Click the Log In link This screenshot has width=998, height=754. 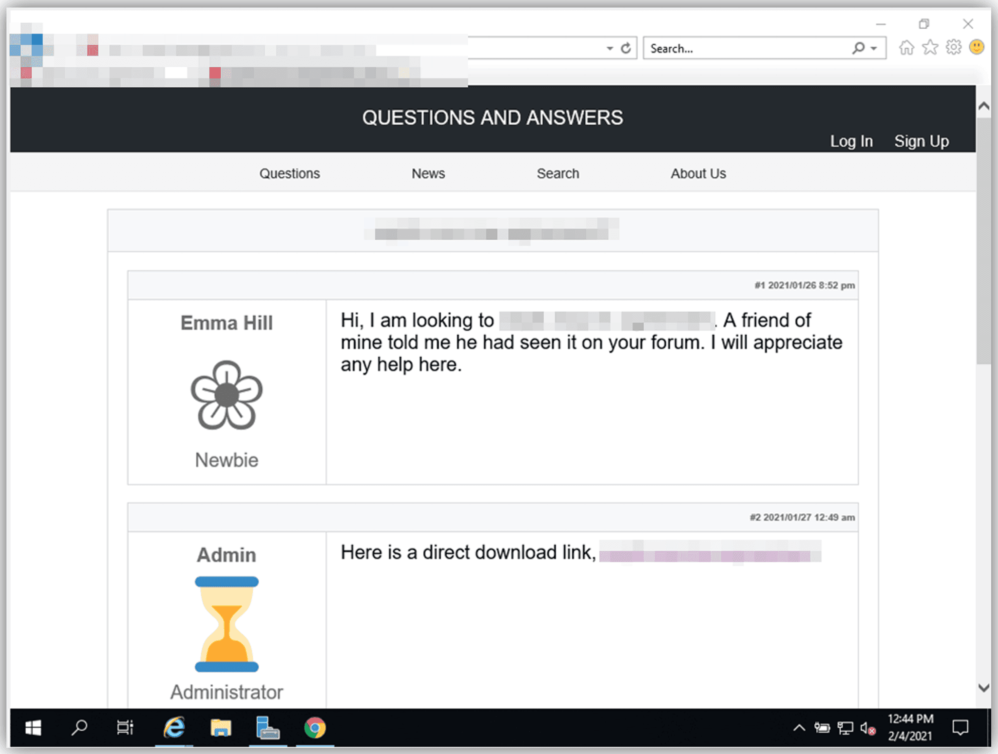click(x=851, y=141)
